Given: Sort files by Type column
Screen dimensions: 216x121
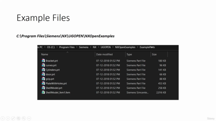Looking at the screenshot, I should [x=129, y=54].
